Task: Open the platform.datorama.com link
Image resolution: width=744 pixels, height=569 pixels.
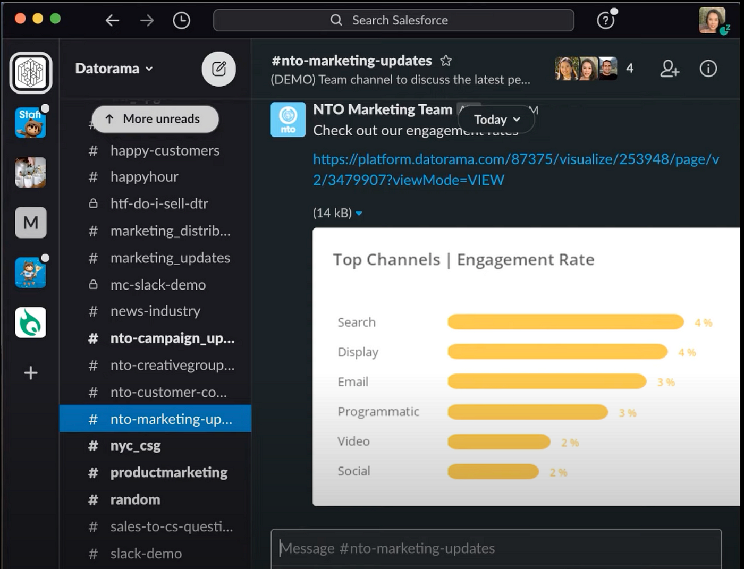Action: click(516, 169)
